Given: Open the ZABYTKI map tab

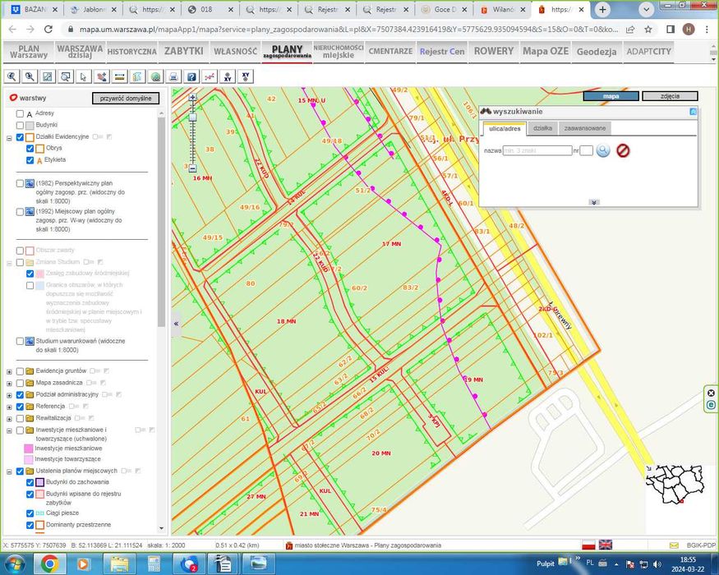Looking at the screenshot, I should coord(183,52).
